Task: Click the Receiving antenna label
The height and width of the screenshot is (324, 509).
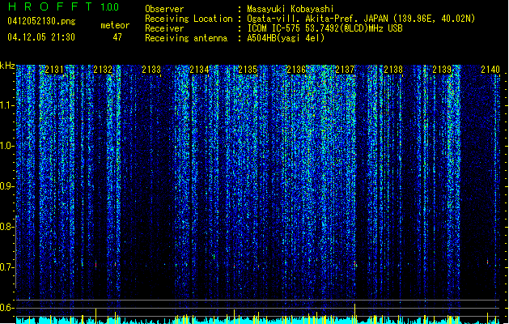Action: click(x=186, y=38)
